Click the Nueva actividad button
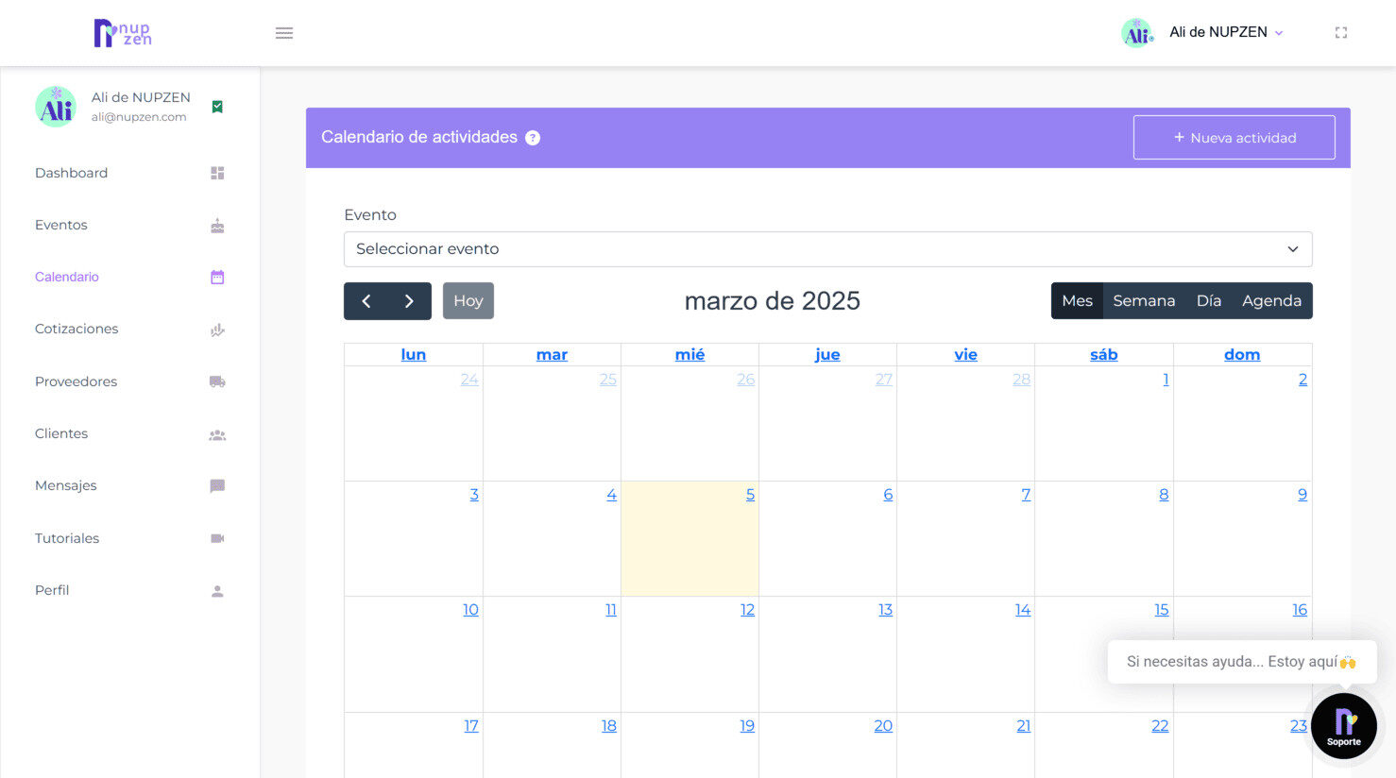The height and width of the screenshot is (778, 1396). point(1234,138)
